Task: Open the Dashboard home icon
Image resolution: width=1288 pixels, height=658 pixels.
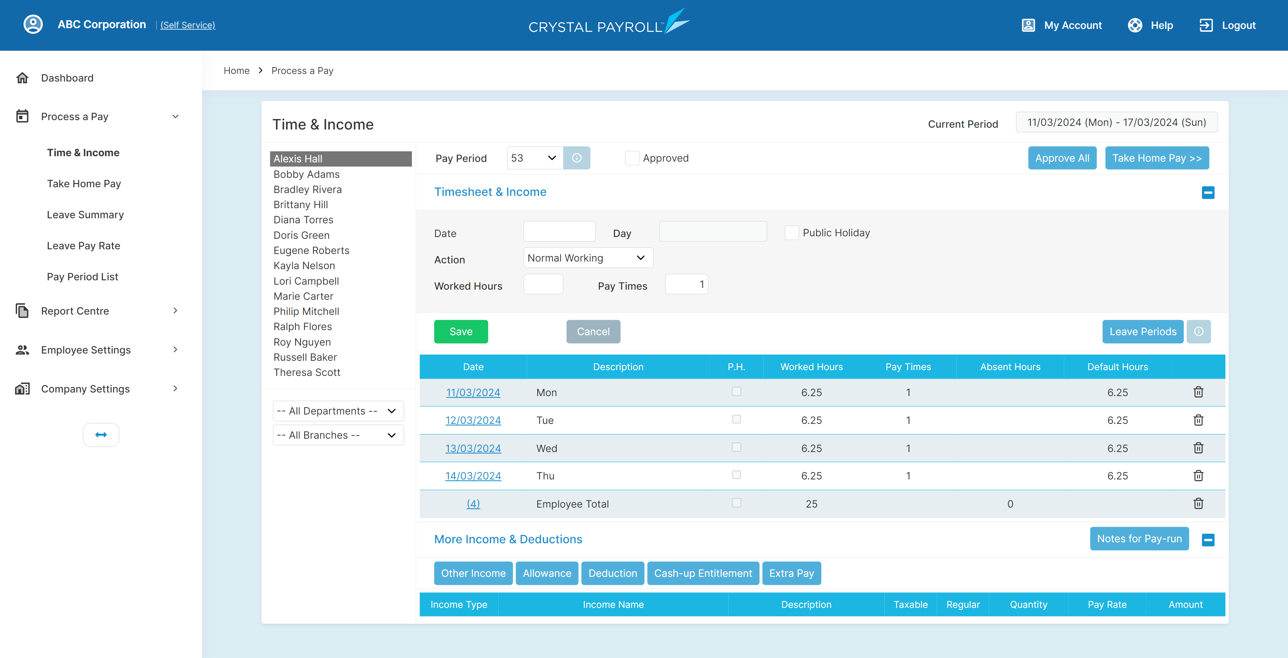Action: [22, 78]
